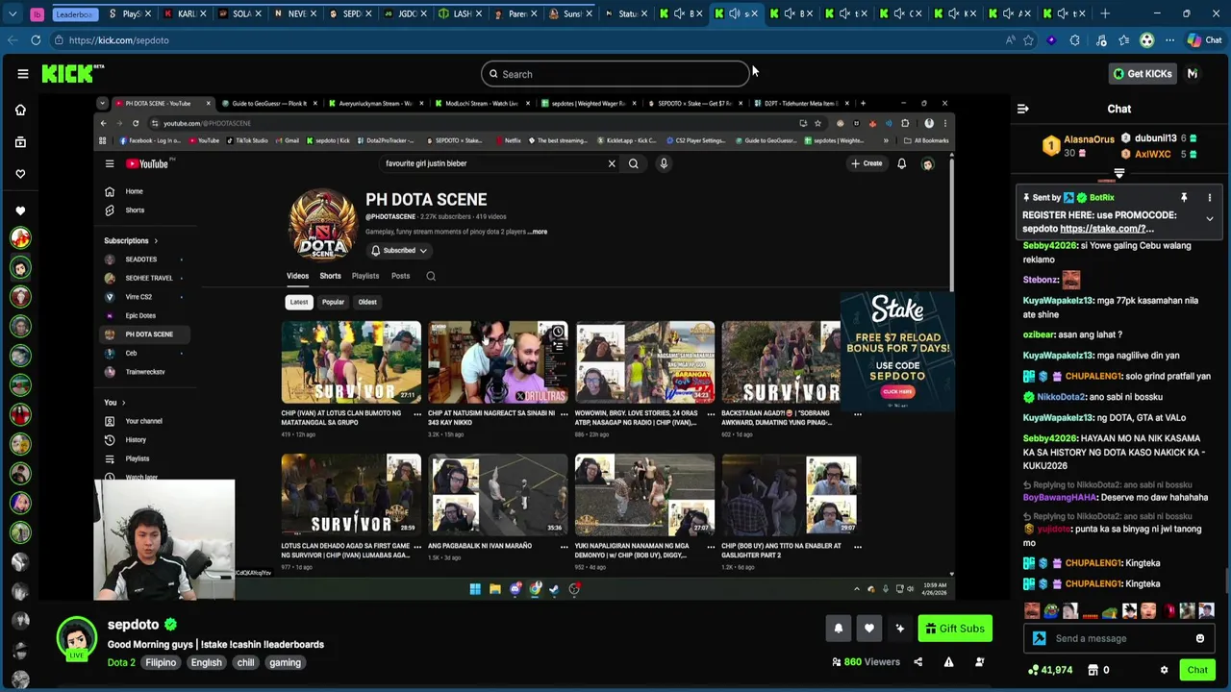Reload the Kick browser page

[x=36, y=40]
